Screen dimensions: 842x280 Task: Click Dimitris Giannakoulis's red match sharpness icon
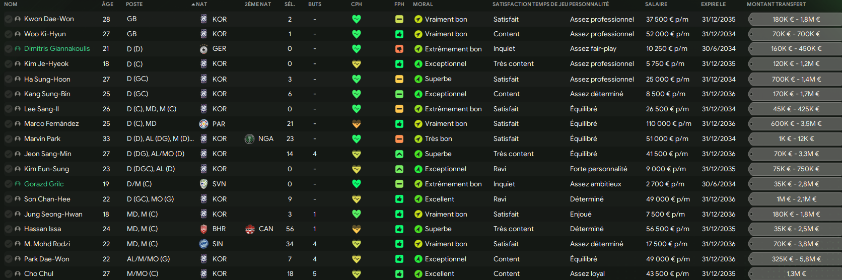399,49
